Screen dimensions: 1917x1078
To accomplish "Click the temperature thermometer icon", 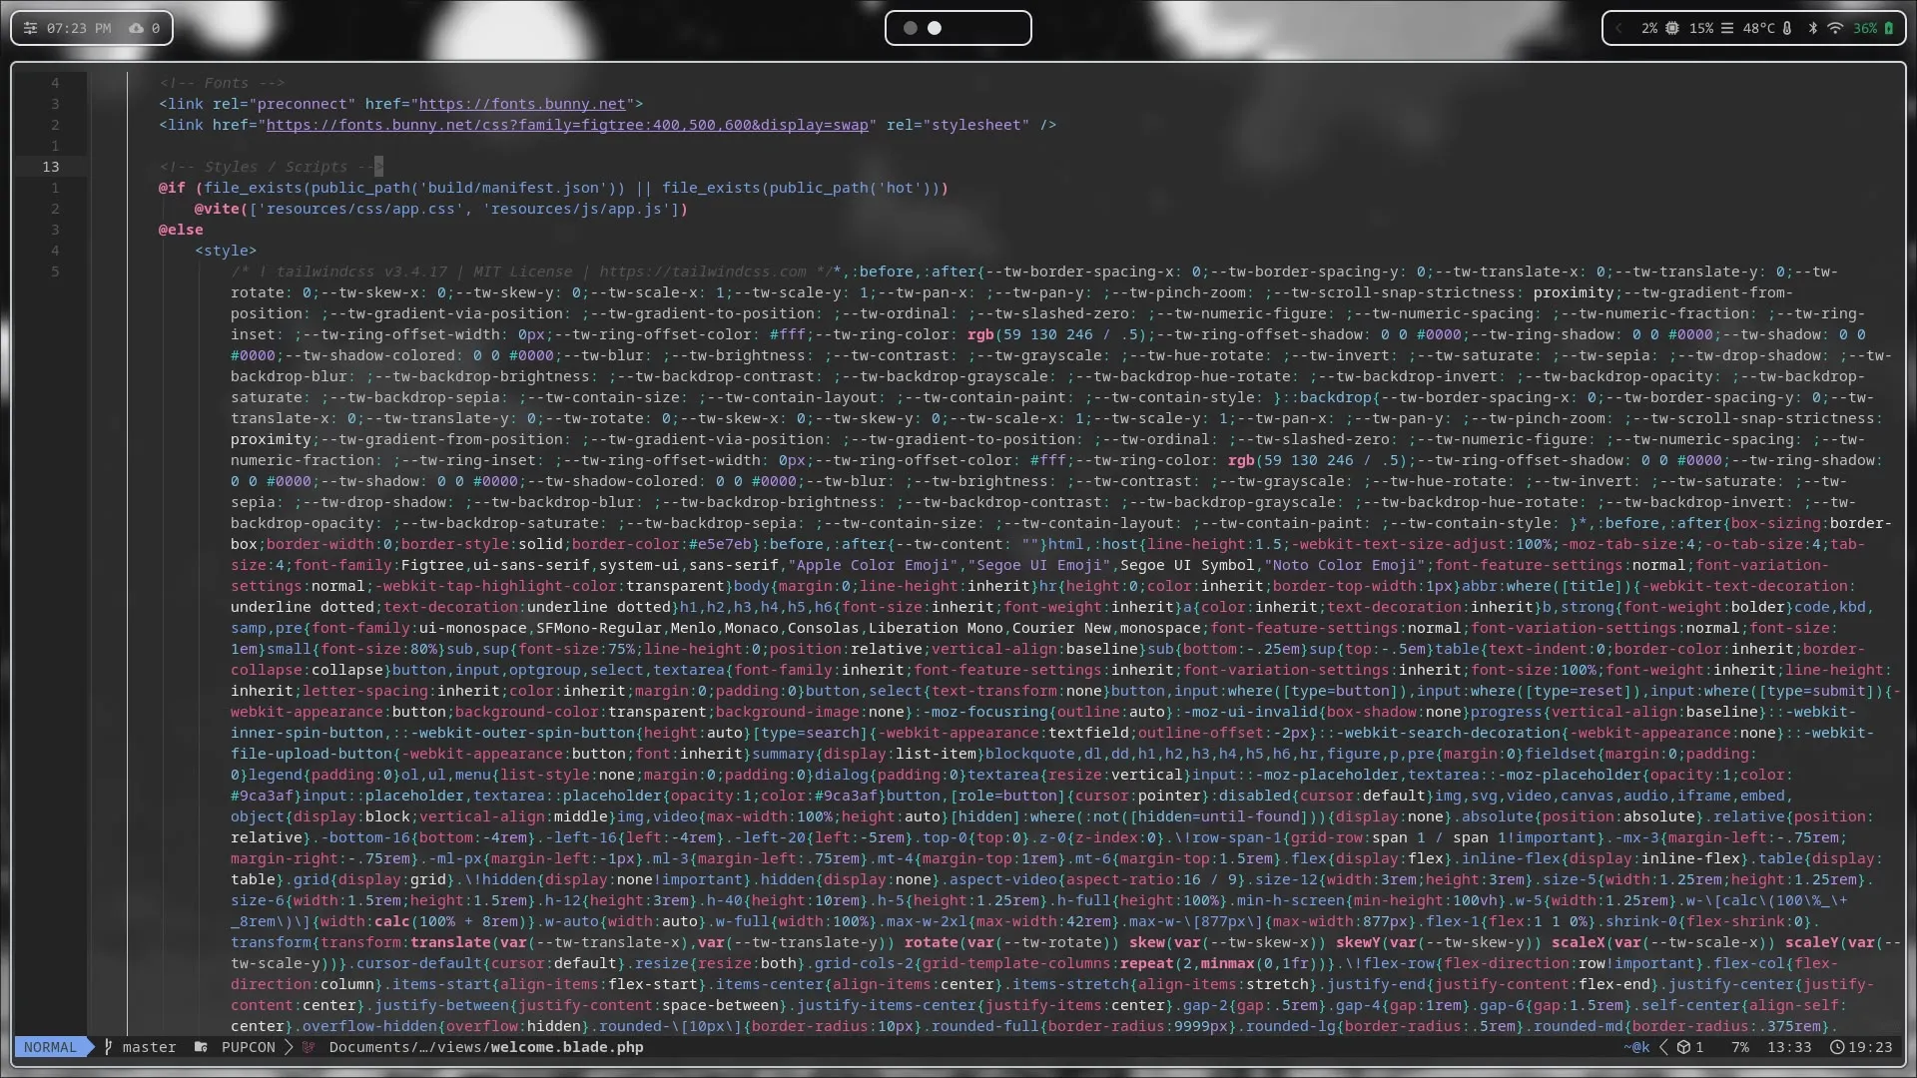I will pyautogui.click(x=1787, y=28).
